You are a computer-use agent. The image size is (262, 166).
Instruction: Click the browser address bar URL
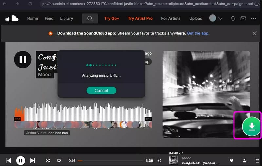[x=150, y=4]
